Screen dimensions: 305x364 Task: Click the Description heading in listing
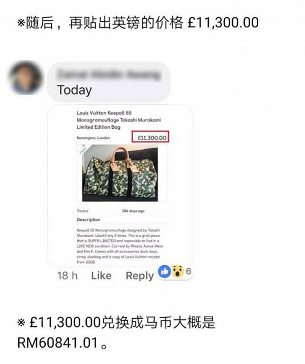tap(88, 219)
